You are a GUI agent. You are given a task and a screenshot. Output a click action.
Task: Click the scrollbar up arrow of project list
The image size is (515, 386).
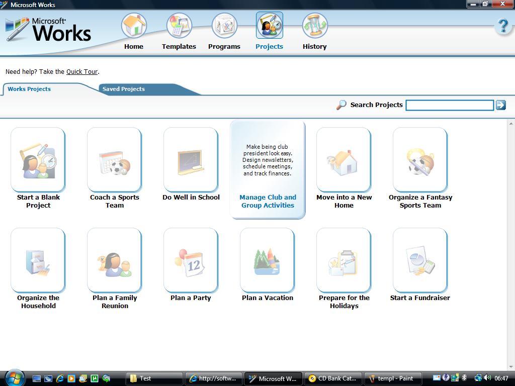coord(511,124)
